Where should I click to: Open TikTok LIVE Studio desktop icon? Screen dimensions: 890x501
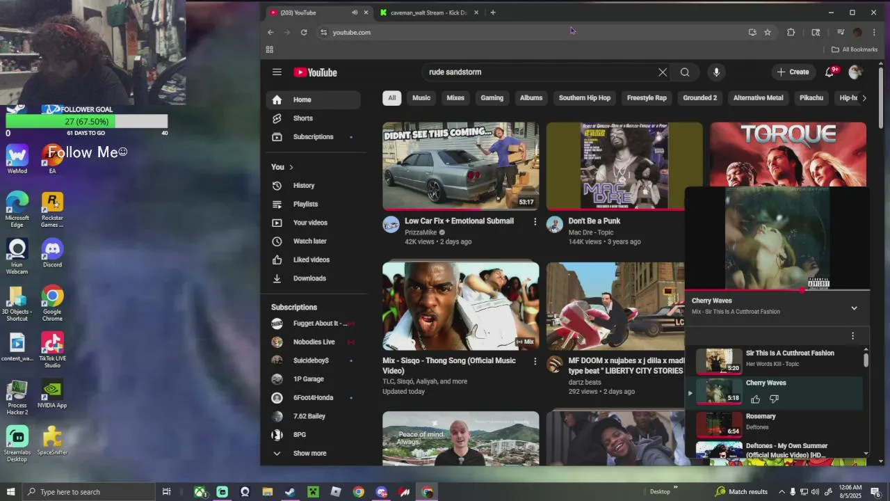(52, 350)
